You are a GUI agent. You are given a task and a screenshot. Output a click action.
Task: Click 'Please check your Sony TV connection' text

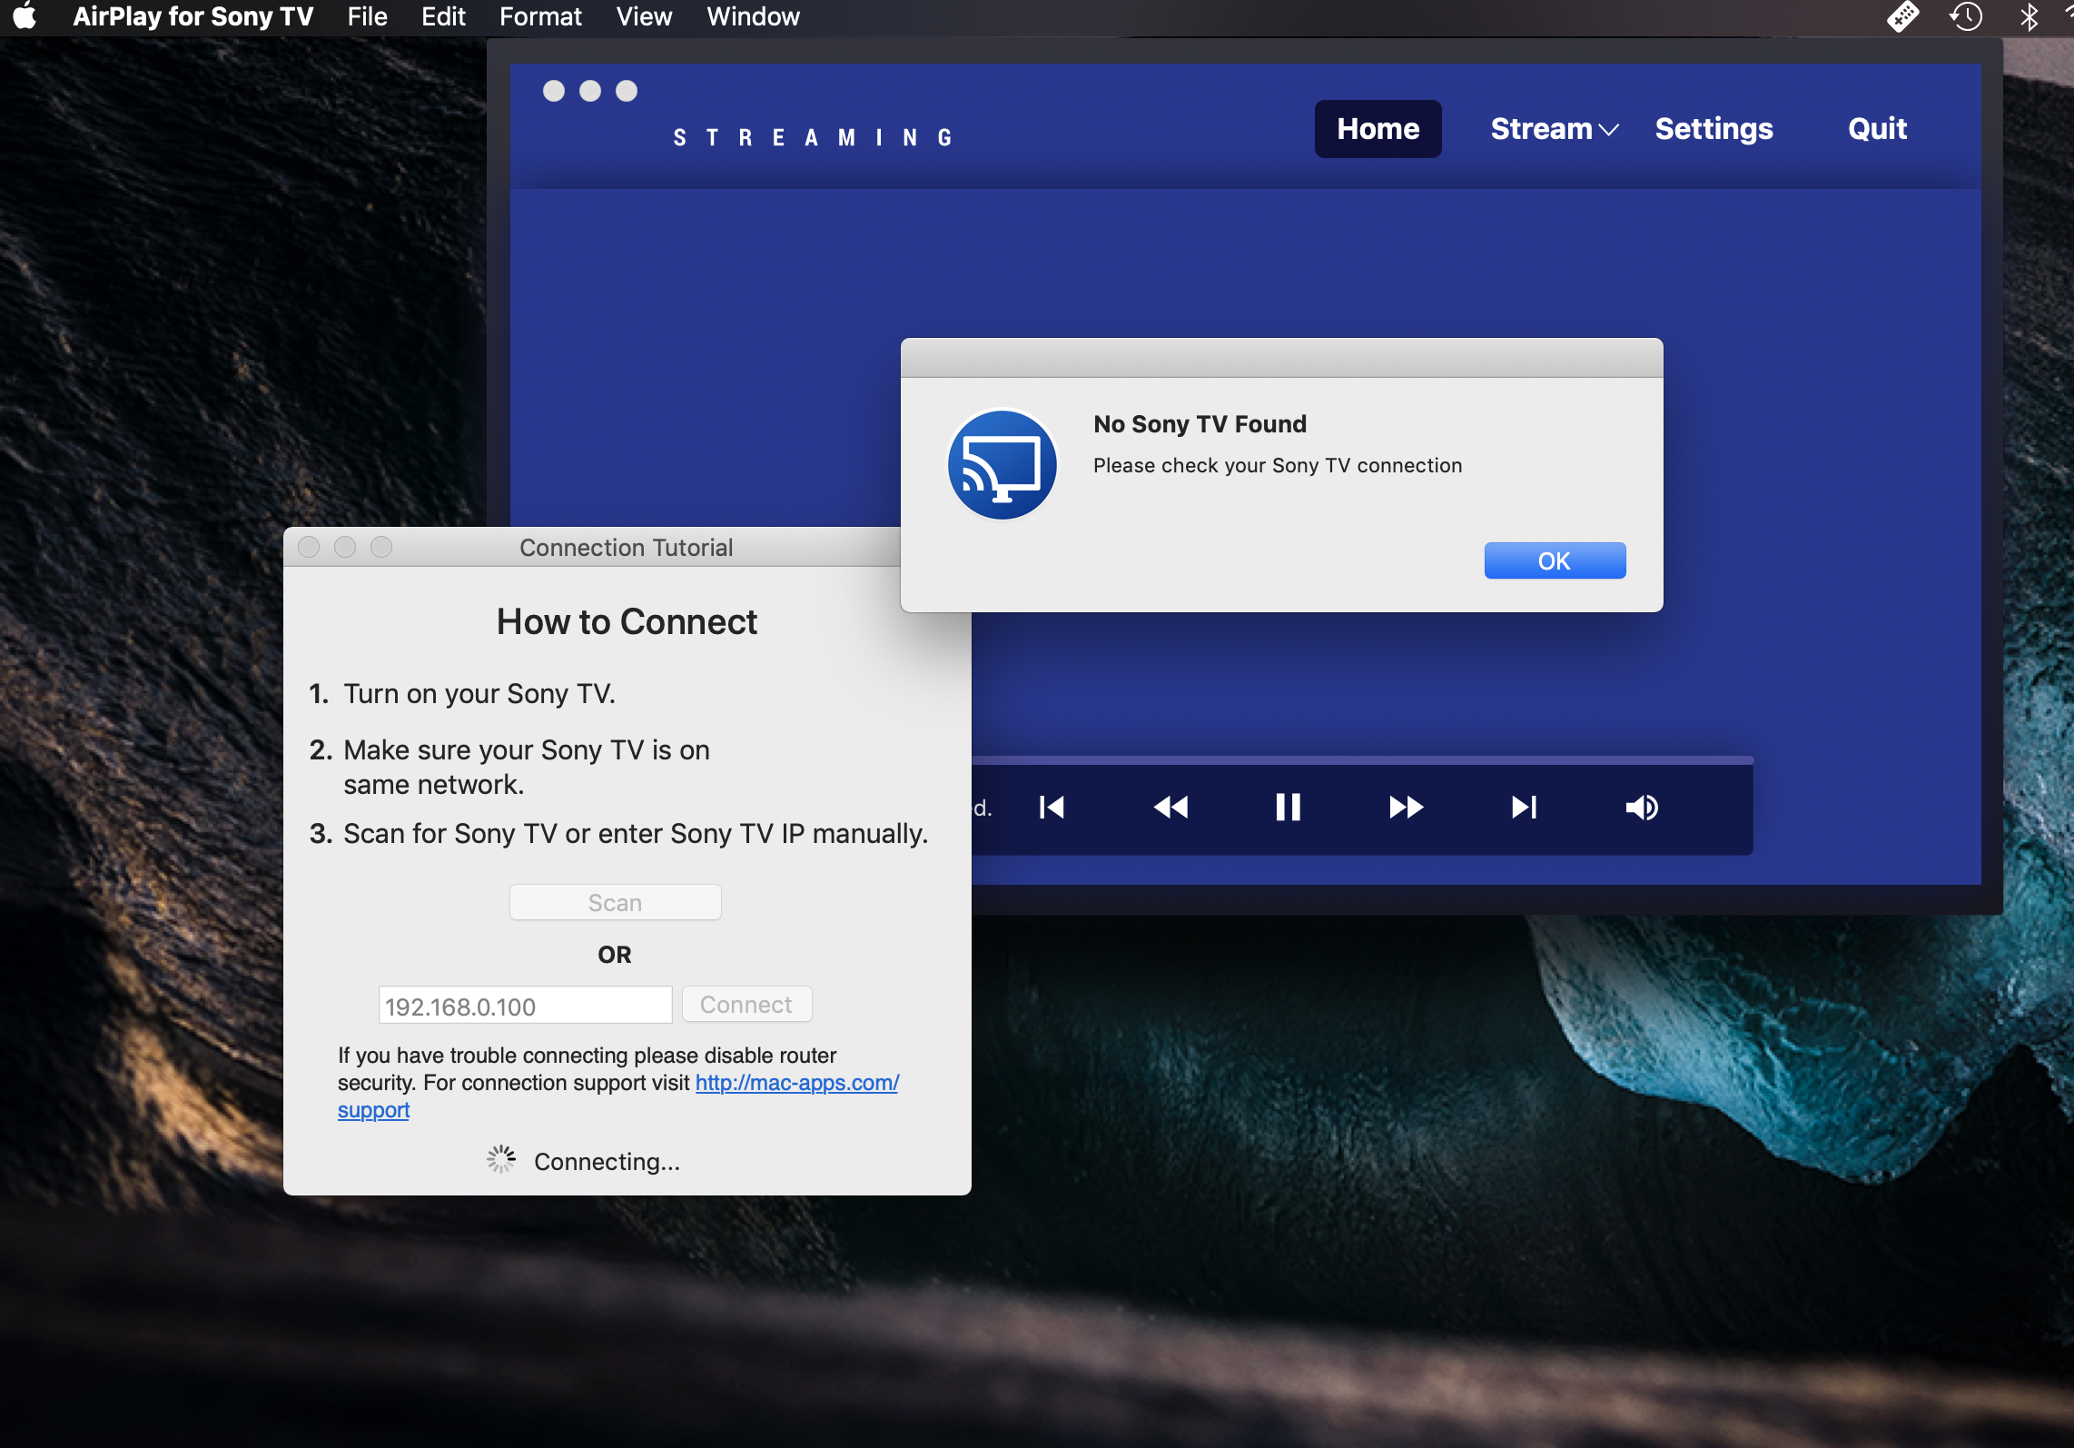pos(1278,465)
